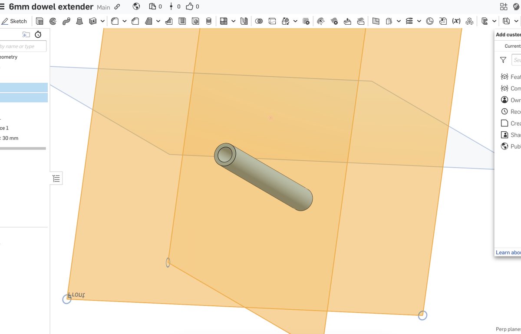Select the Rib tool
521x334 pixels.
click(x=169, y=21)
